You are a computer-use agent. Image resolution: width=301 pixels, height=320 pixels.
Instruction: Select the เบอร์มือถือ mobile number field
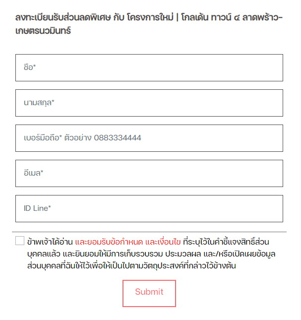click(149, 138)
